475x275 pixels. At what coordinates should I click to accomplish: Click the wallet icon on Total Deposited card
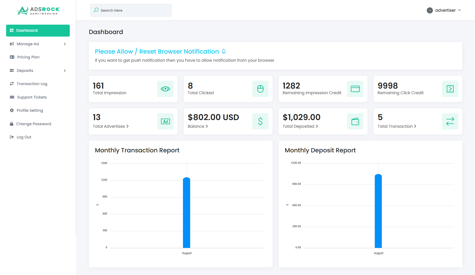[355, 121]
